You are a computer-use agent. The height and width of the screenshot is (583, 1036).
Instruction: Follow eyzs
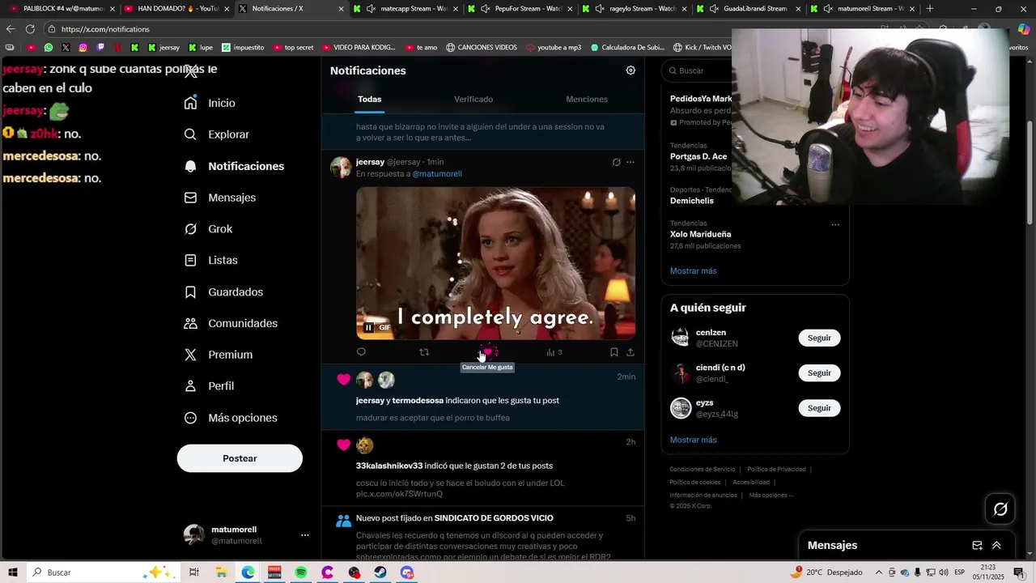pyautogui.click(x=819, y=408)
